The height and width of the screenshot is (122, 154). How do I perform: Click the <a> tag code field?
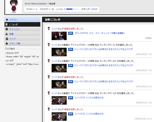pos(23,64)
